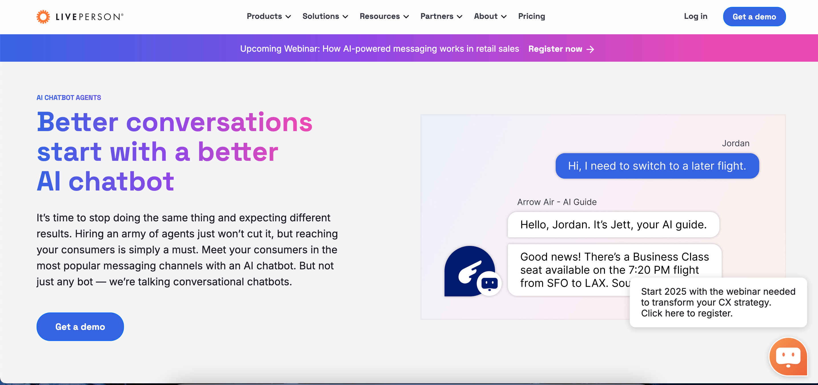Viewport: 818px width, 385px height.
Task: Click the AI CHATBOT AGENTS label
Action: click(69, 97)
